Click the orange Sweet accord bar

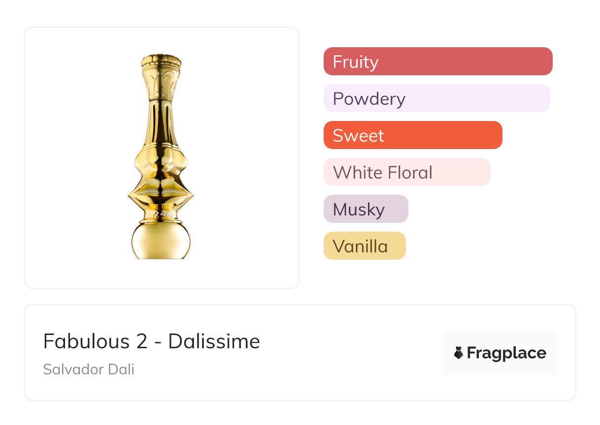tap(412, 135)
